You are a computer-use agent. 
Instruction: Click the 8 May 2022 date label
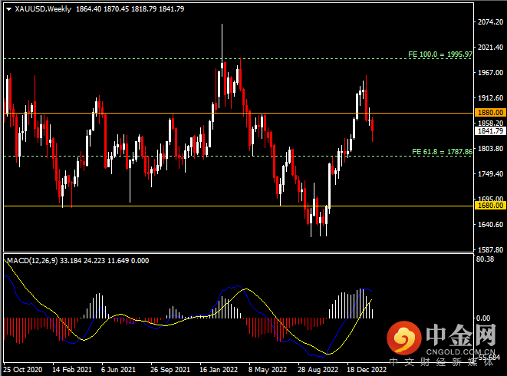(x=268, y=368)
